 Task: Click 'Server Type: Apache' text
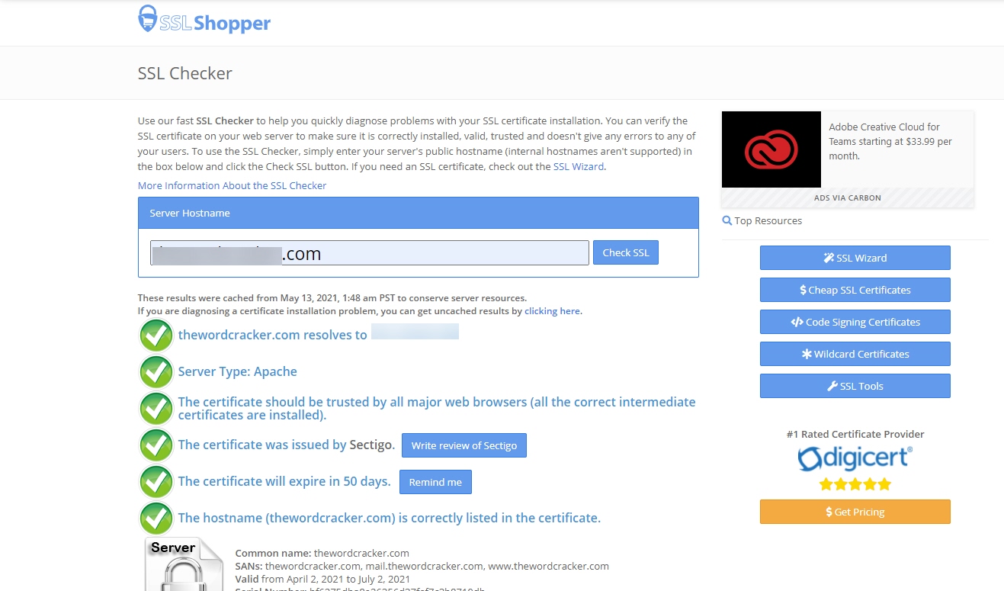click(238, 371)
